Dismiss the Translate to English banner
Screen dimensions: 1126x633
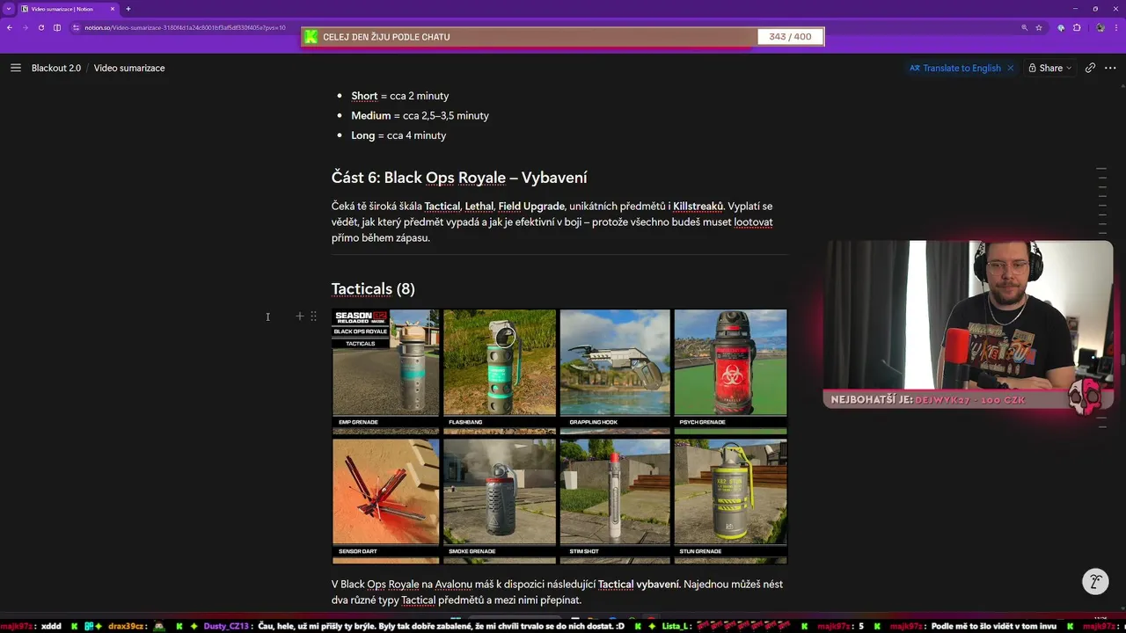pyautogui.click(x=1010, y=68)
